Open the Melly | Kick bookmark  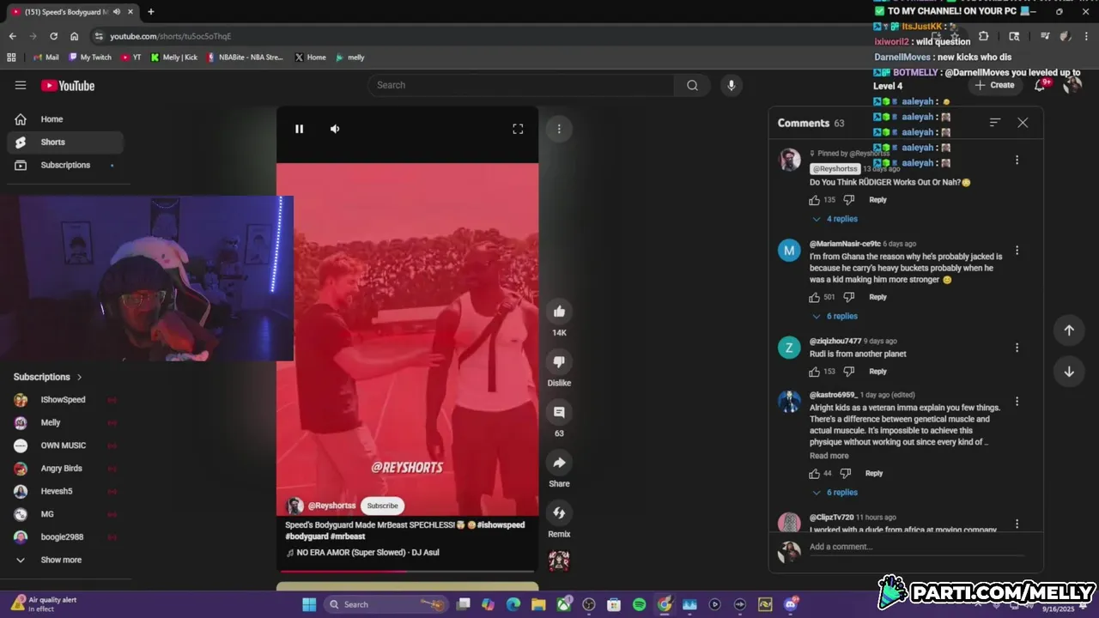[173, 58]
